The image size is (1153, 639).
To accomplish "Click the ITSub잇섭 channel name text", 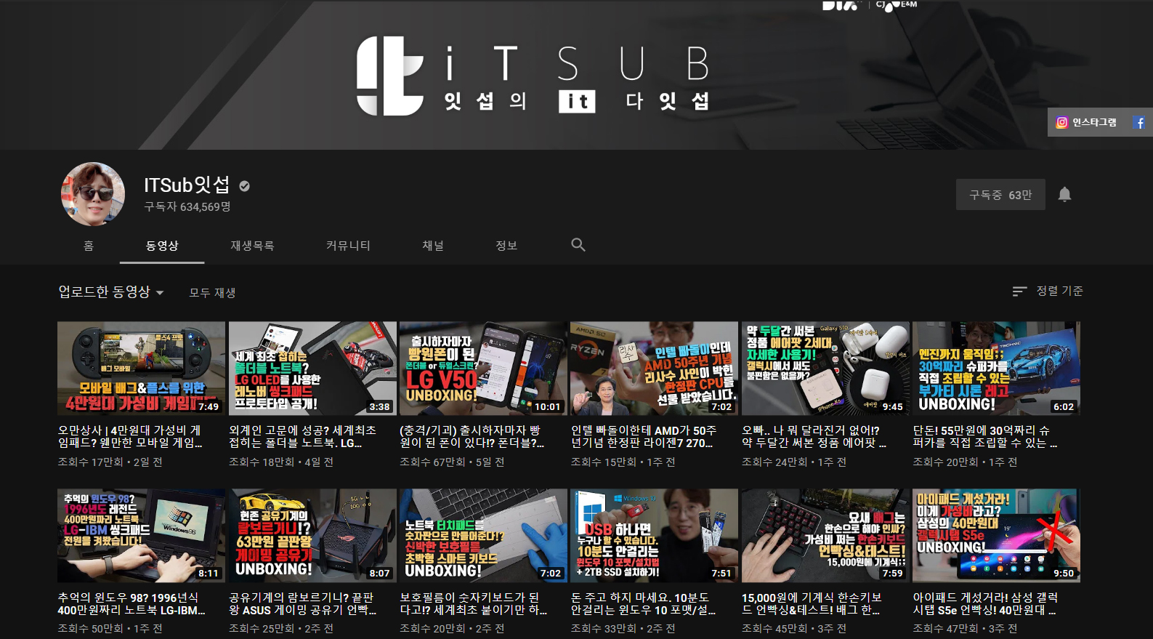I will [187, 185].
